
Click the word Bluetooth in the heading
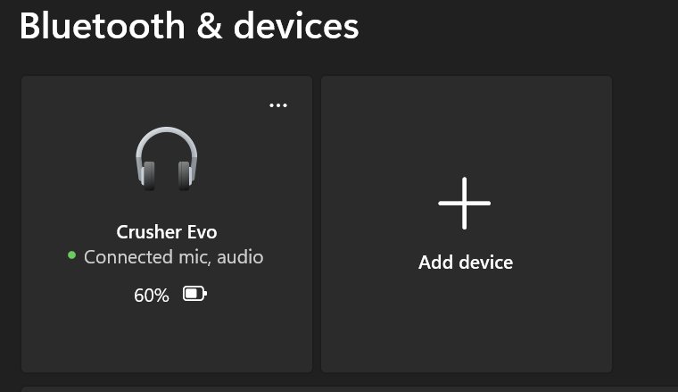pyautogui.click(x=103, y=26)
